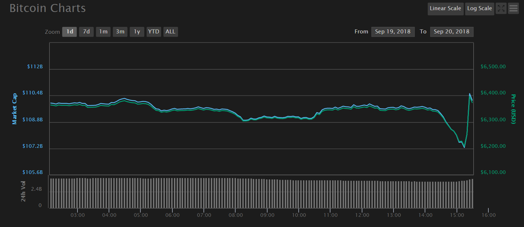Click the 03:00 time axis label
The image size is (524, 227).
(78, 215)
